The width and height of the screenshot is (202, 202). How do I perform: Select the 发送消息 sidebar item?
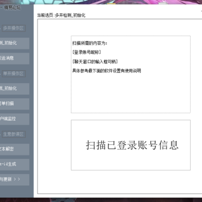coord(15,58)
